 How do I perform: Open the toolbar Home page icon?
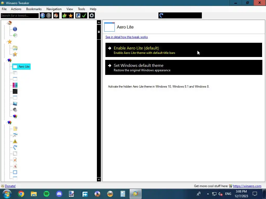coord(56,16)
